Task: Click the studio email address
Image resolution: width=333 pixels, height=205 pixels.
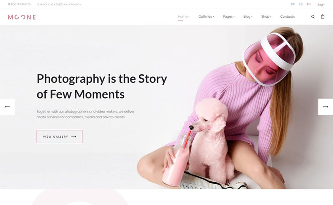Action: 60,4
